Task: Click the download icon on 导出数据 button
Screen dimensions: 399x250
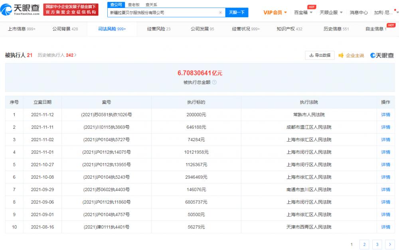Action: click(311, 55)
